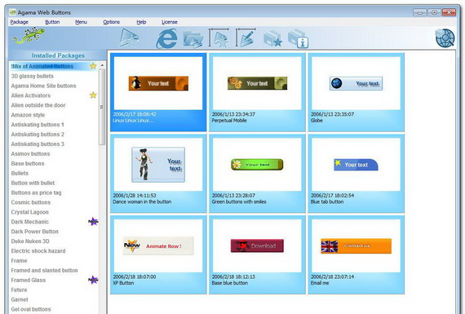Click the package list scrollbar thumb
This screenshot has width=465, height=314.
tap(102, 107)
